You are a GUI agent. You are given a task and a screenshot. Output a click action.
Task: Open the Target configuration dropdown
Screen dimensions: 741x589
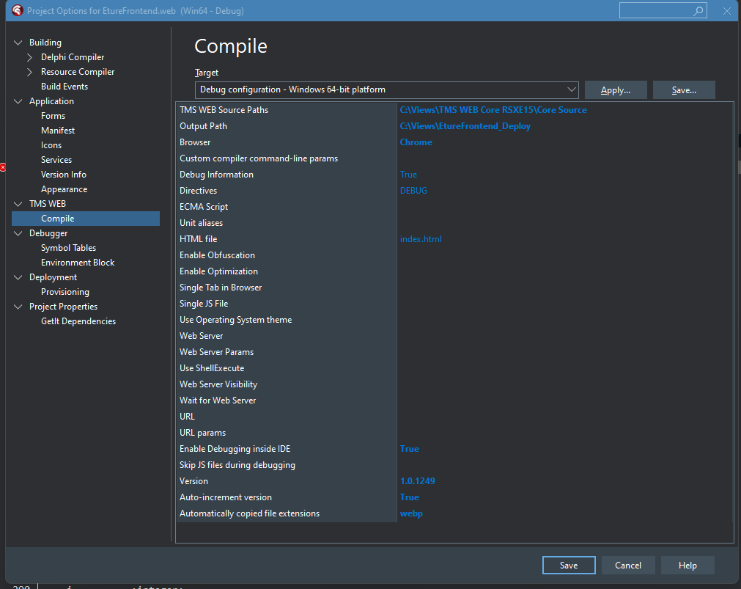pyautogui.click(x=386, y=90)
